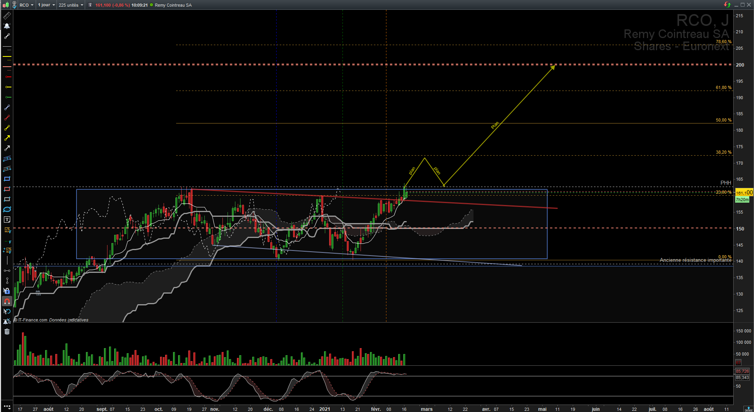The width and height of the screenshot is (754, 412).
Task: Open the candlestick chart style menu
Action: pos(6,5)
